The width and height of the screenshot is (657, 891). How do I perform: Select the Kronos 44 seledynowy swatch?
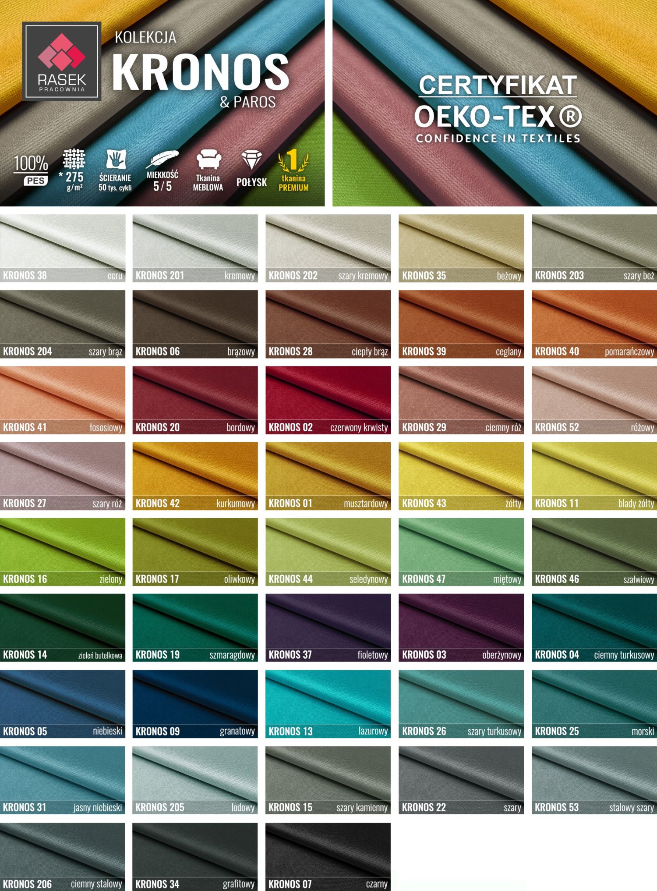tap(328, 552)
